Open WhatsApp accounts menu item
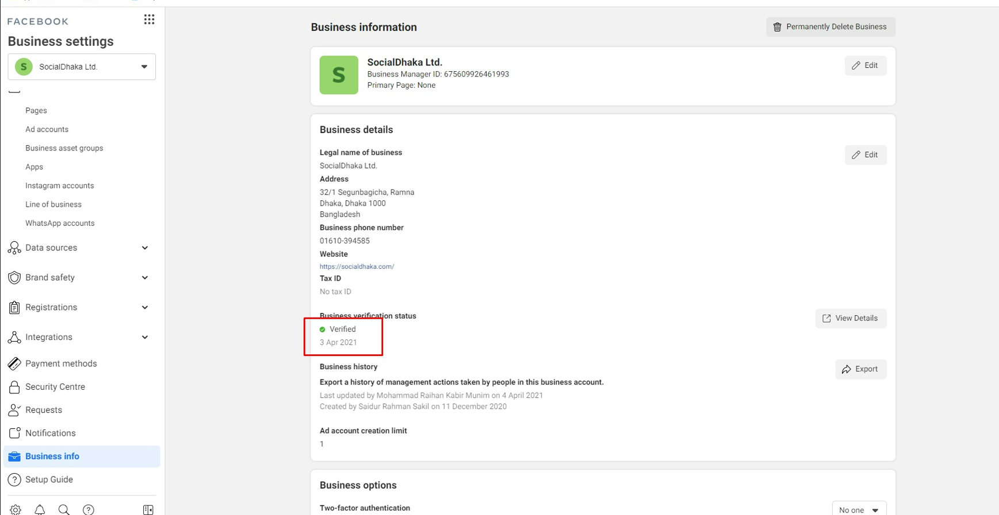The height and width of the screenshot is (515, 999). click(60, 223)
